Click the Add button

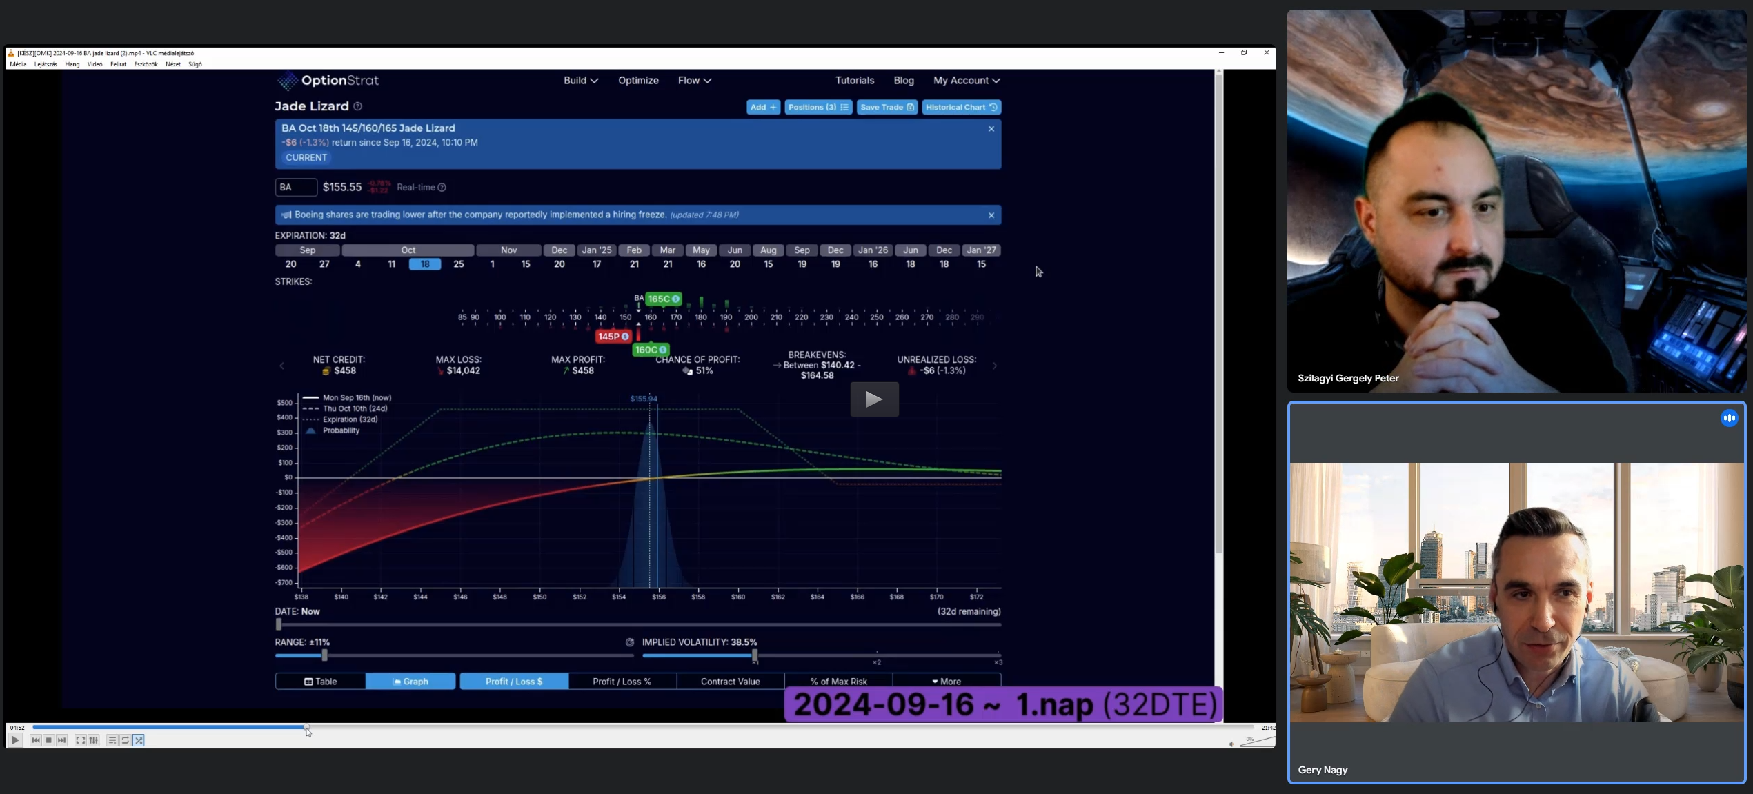pos(763,107)
